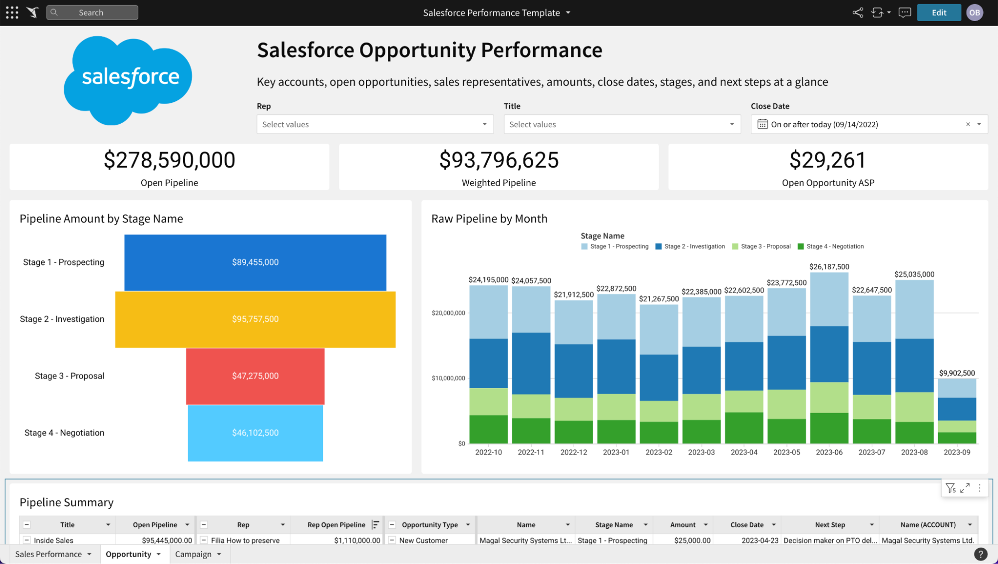
Task: Click Salesforce Performance Template title
Action: [491, 12]
